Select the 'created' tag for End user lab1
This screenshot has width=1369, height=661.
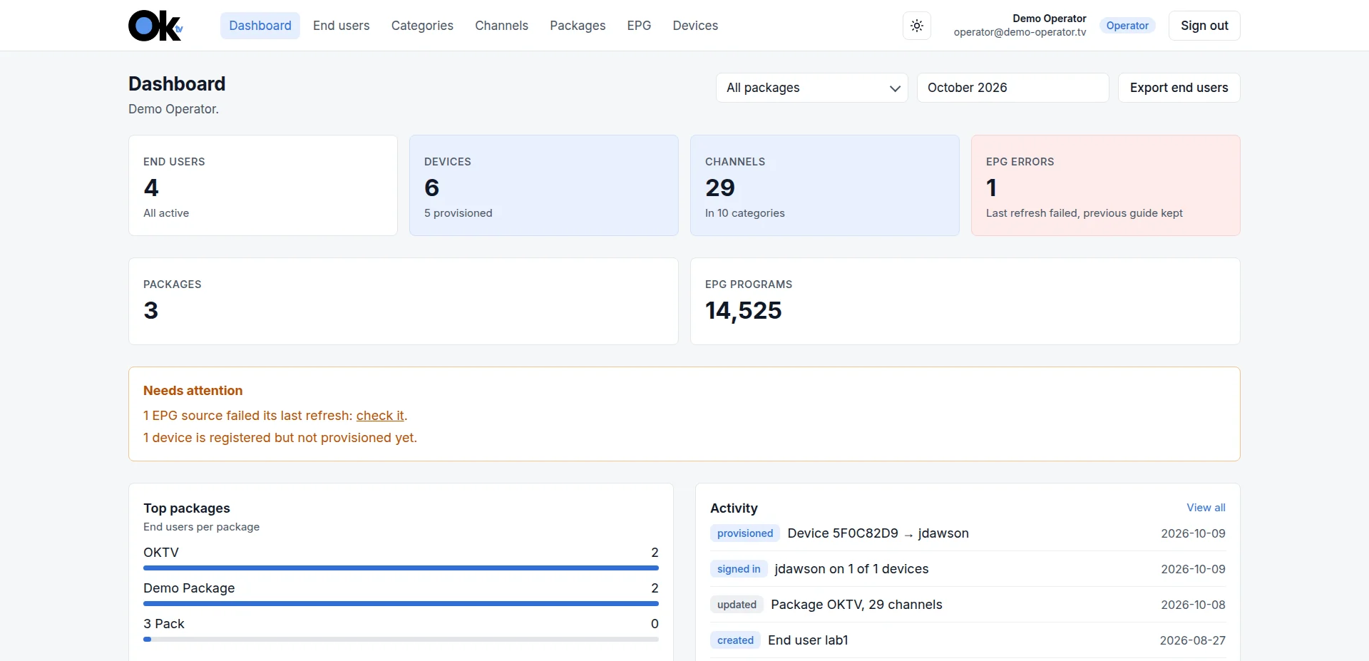(735, 640)
